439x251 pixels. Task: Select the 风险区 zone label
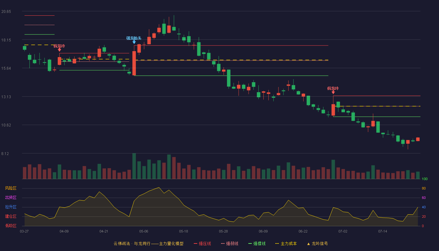pyautogui.click(x=11, y=188)
